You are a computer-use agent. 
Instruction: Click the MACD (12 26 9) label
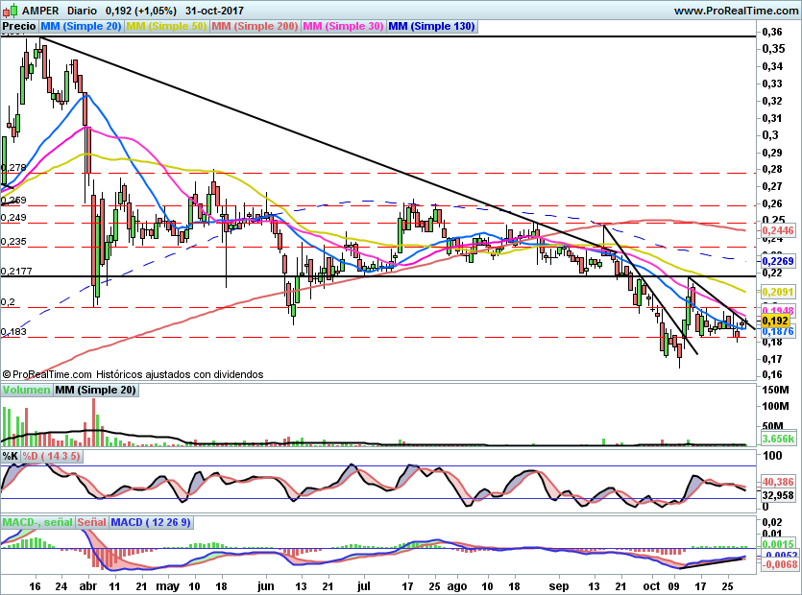pos(152,522)
